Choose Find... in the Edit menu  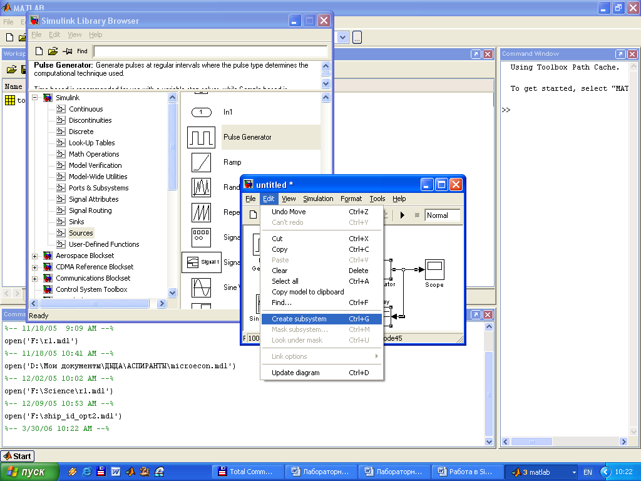tap(321, 303)
